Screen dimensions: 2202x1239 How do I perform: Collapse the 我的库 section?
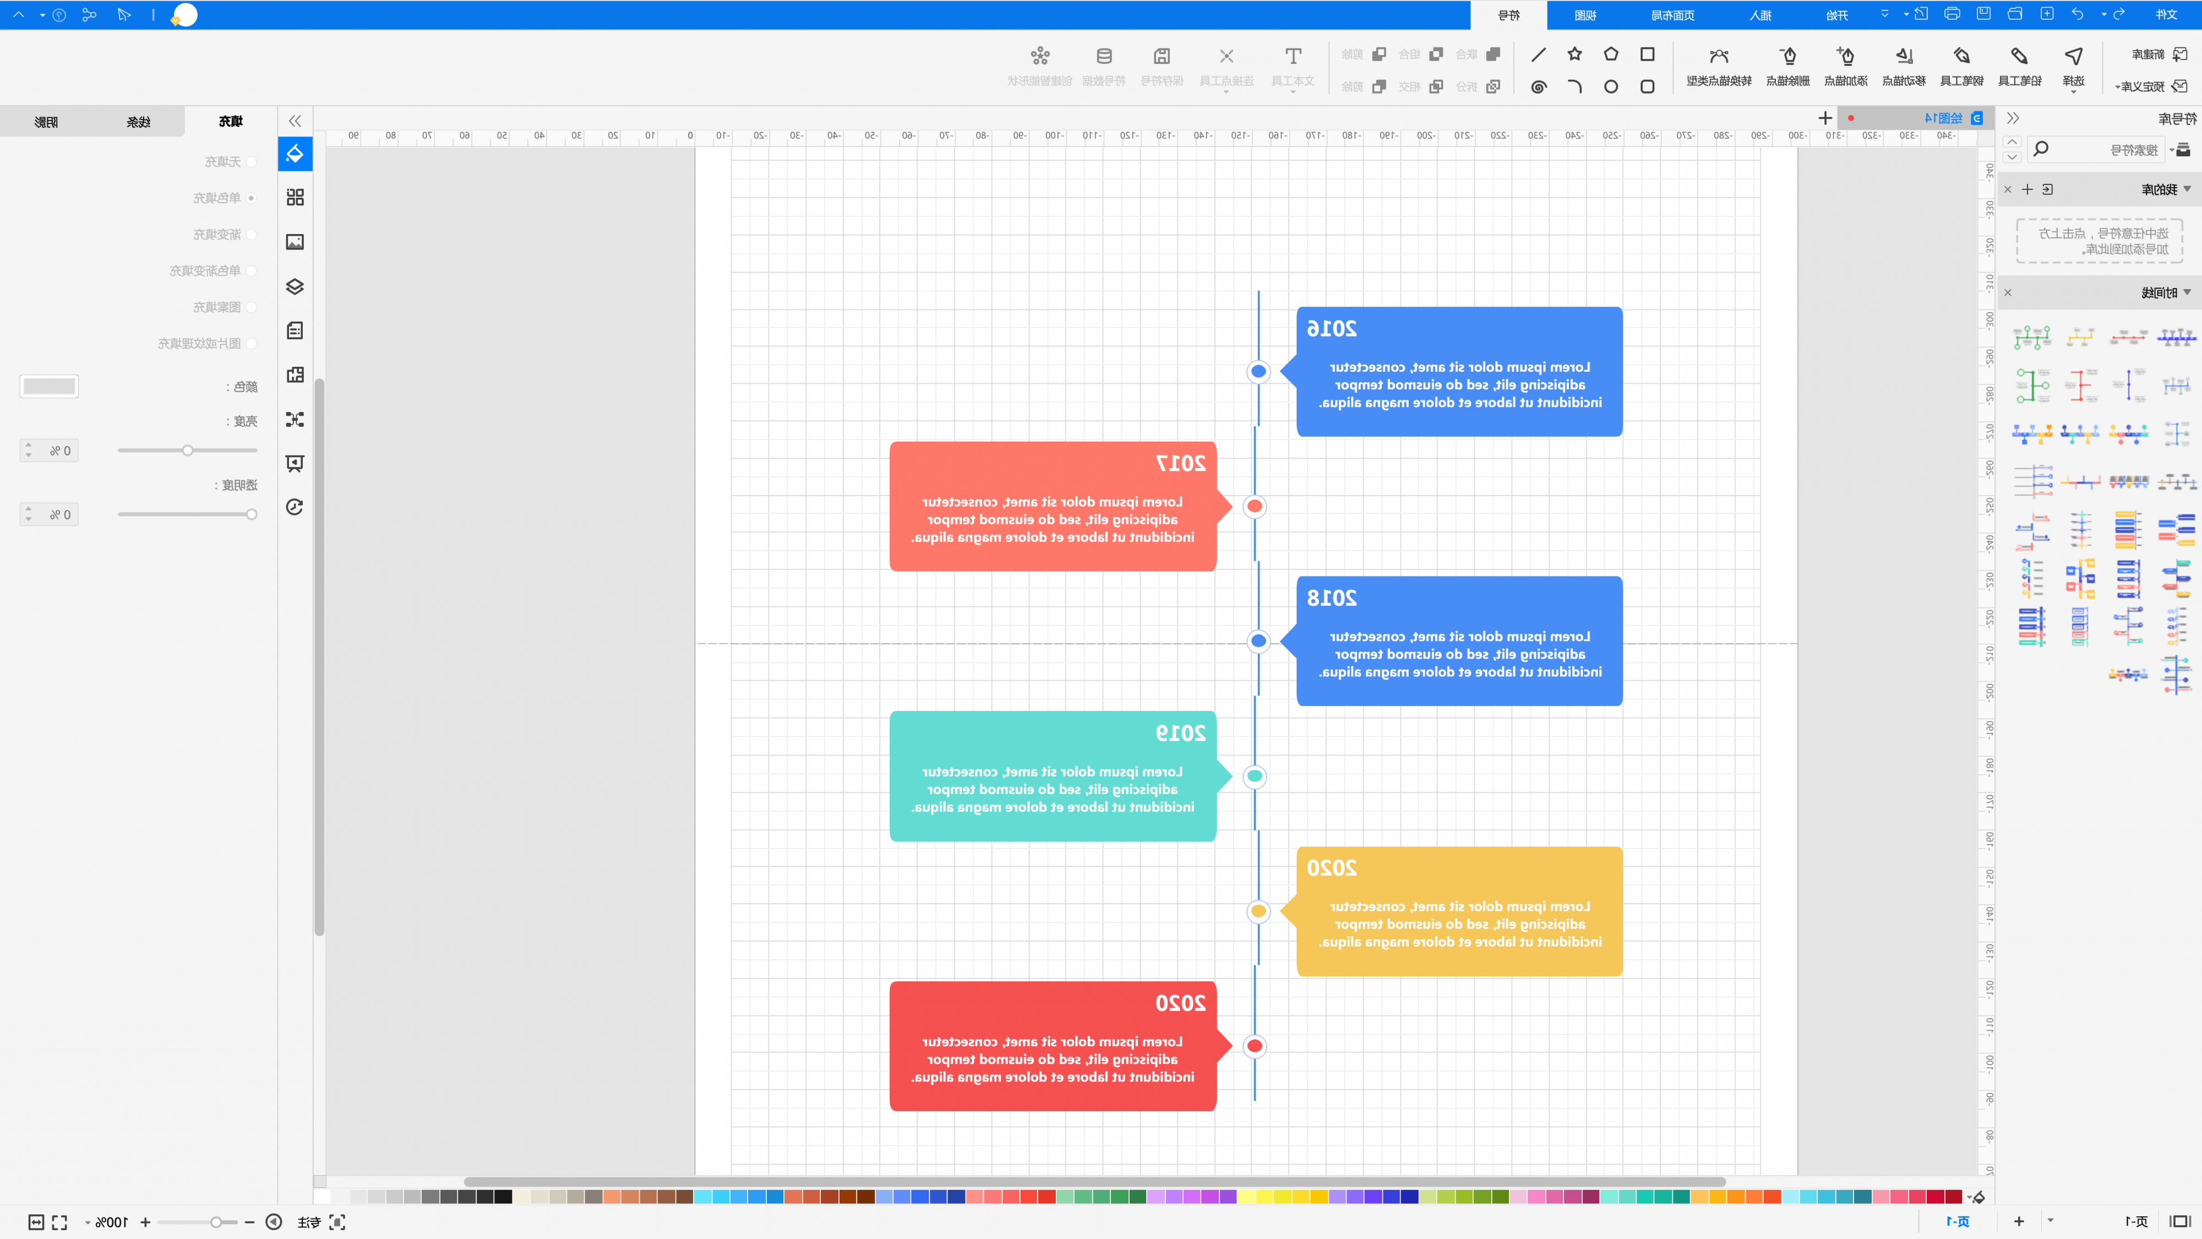[x=2187, y=189]
